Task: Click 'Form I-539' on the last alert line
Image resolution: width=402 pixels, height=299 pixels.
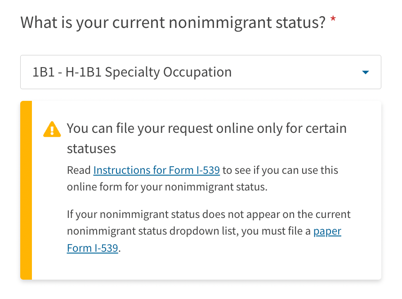Action: 93,248
